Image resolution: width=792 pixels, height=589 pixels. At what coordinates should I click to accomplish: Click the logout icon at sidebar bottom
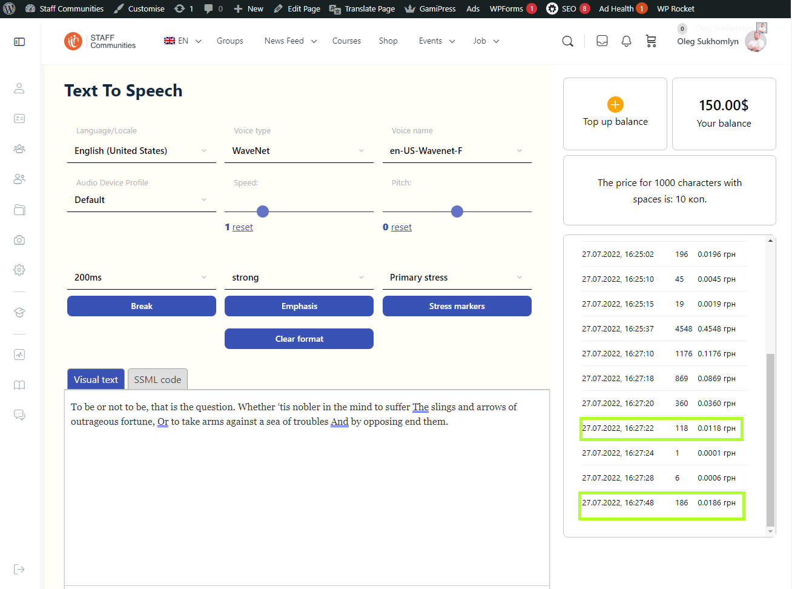(19, 569)
